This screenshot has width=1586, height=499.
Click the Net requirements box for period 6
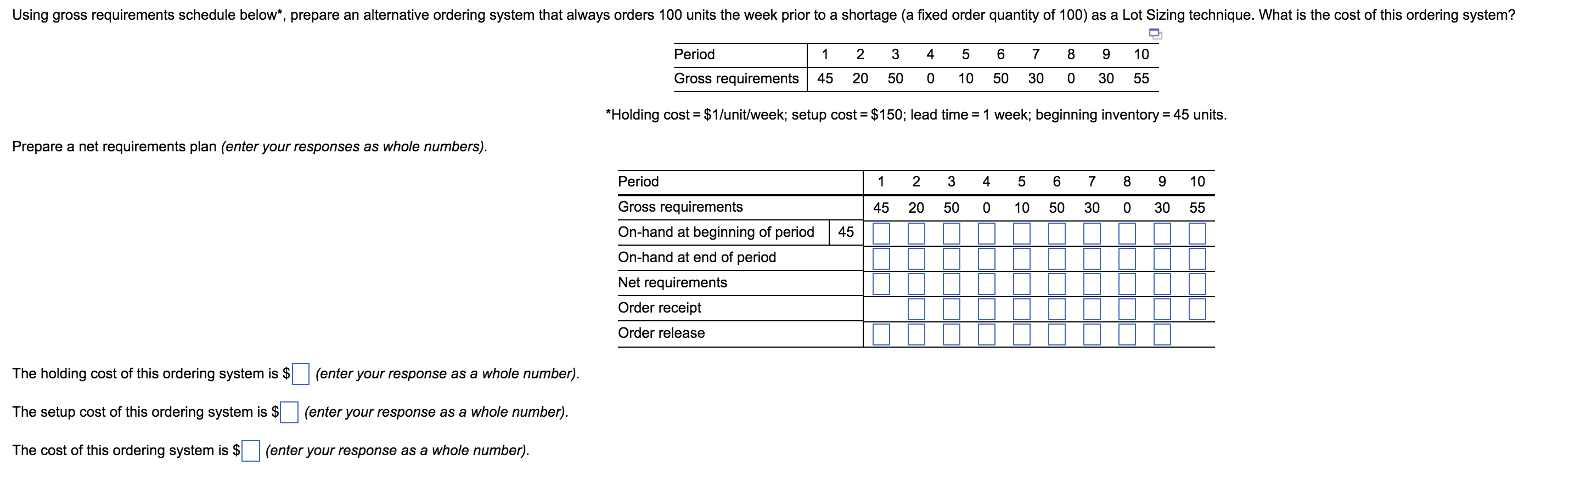pyautogui.click(x=1057, y=283)
